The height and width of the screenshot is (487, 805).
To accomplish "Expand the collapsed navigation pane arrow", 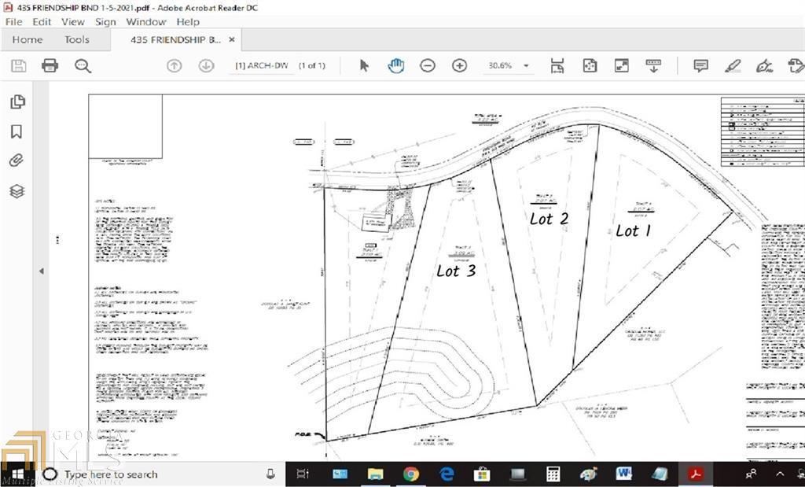I will pos(42,271).
